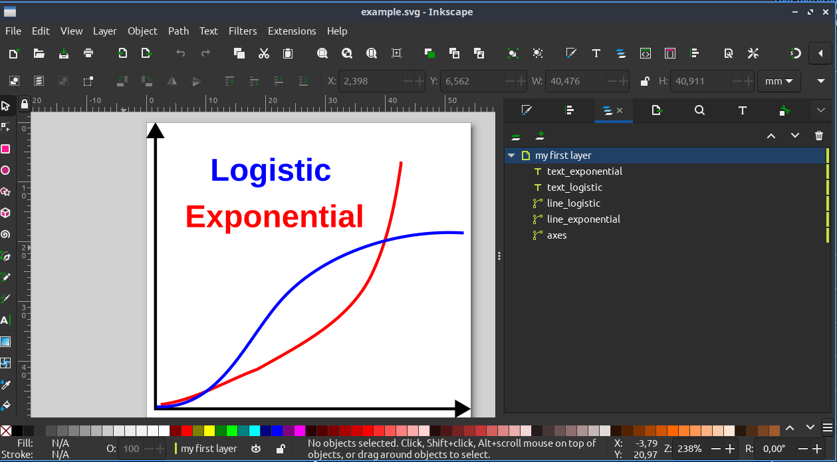Select the line_exponential object in list

[x=583, y=219]
